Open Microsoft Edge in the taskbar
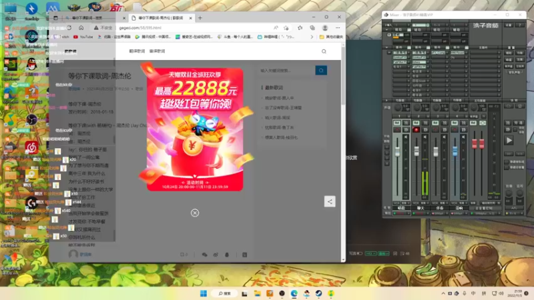 [294, 293]
